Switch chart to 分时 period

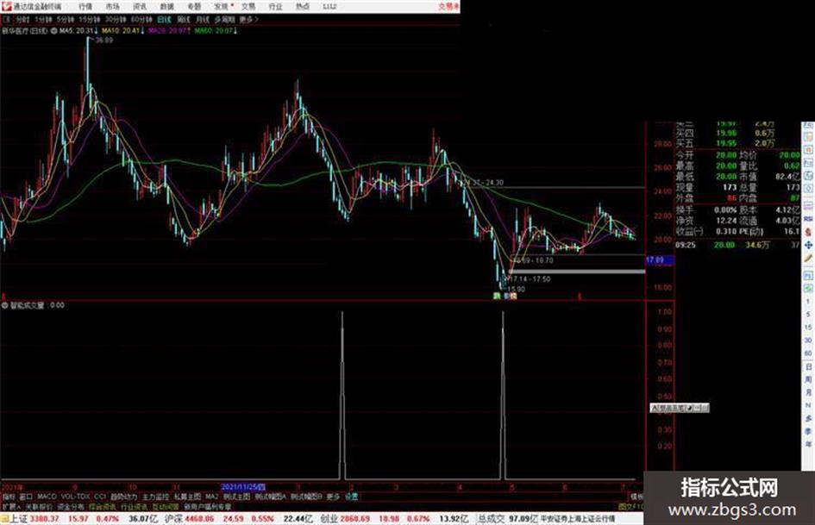[x=22, y=20]
